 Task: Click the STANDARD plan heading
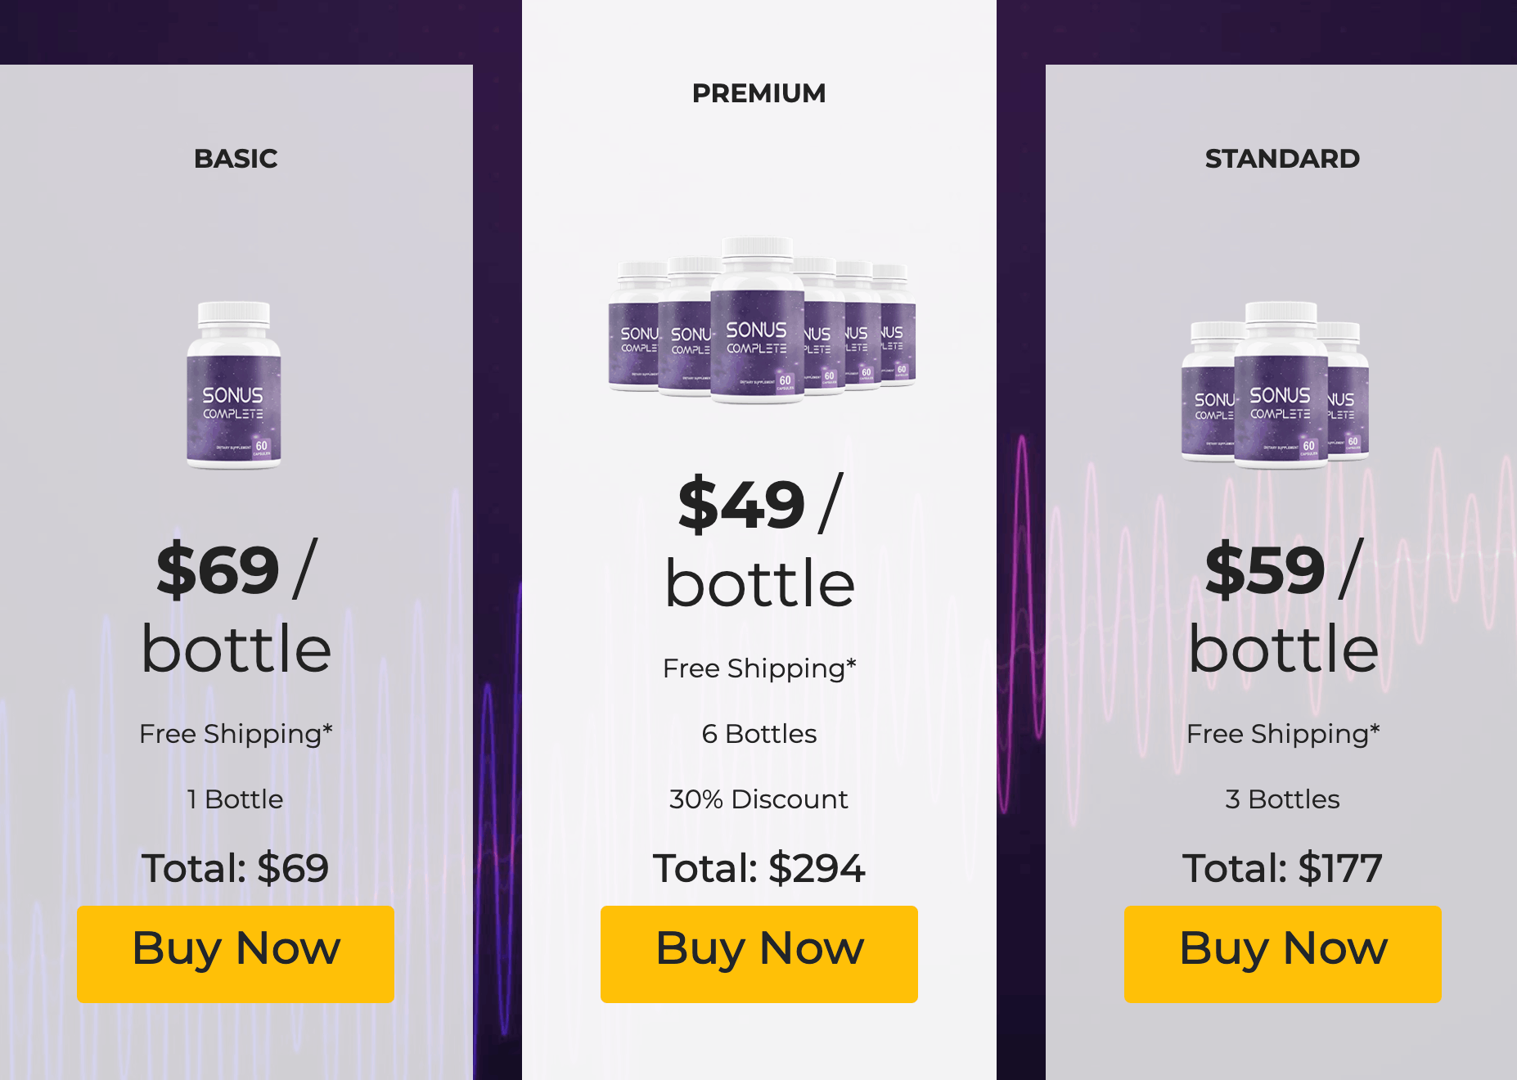click(1281, 159)
